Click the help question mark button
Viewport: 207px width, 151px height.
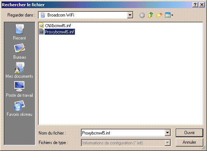click(x=195, y=5)
